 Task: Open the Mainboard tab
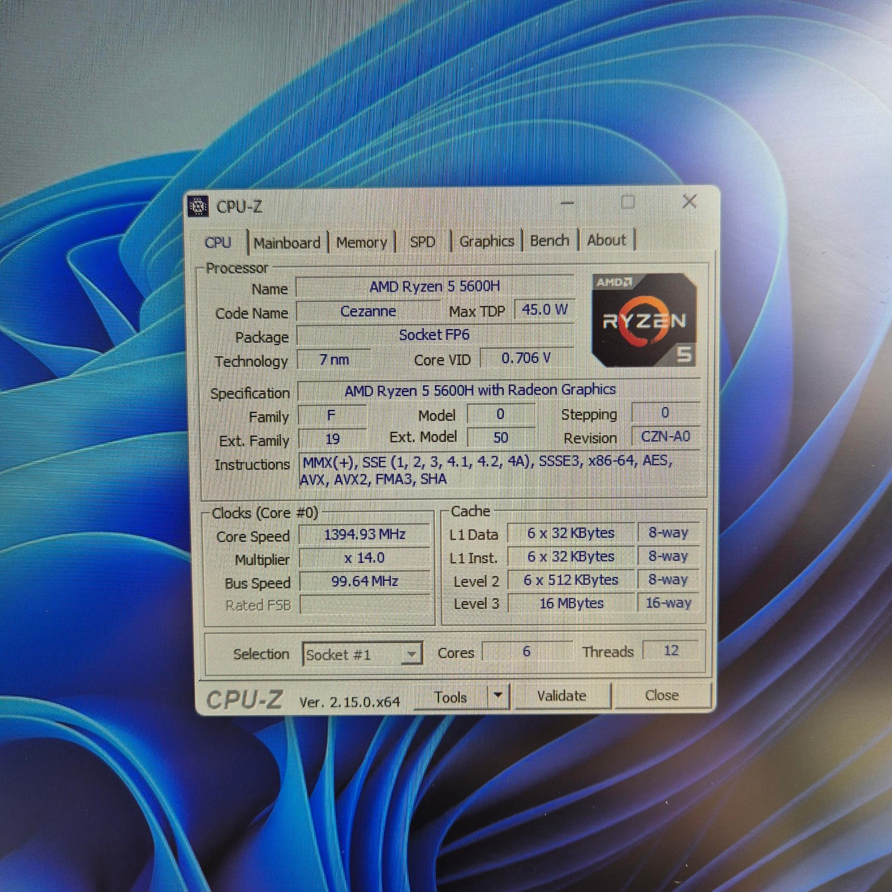(x=287, y=243)
